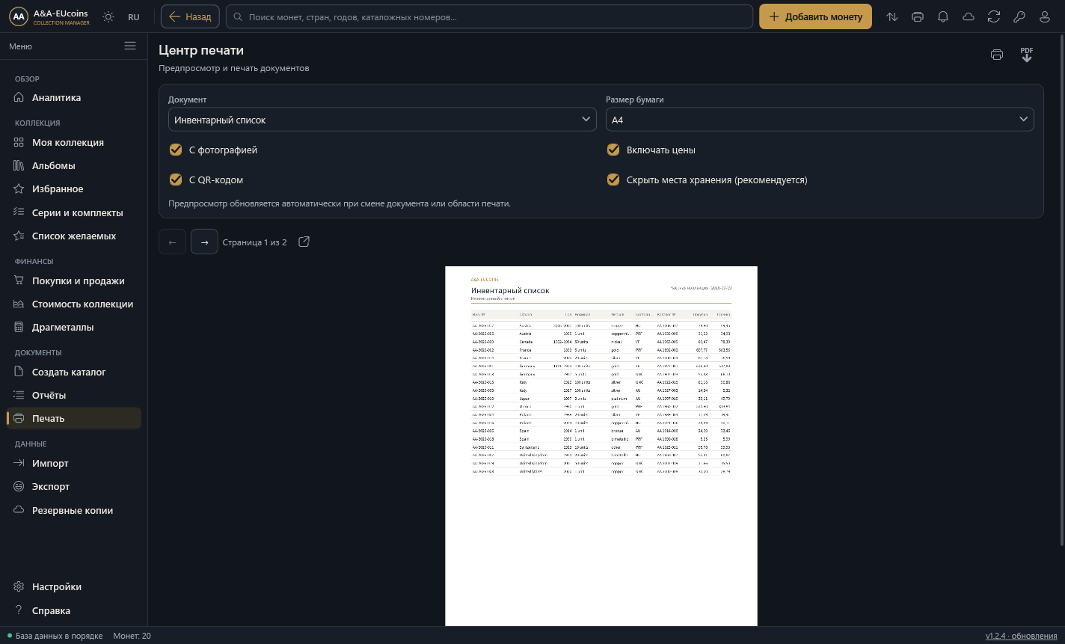Open the preview in a new window
This screenshot has width=1065, height=644.
[304, 242]
